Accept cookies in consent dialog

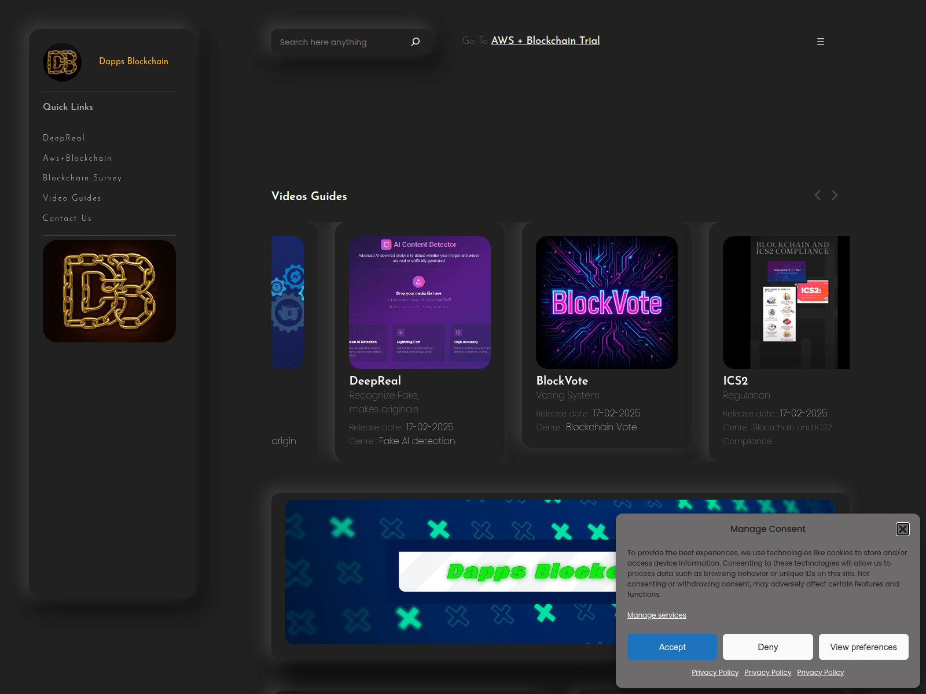pos(672,647)
